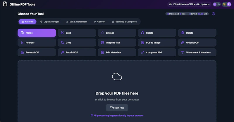Choose the Protect PDF padlock icon

pos(22,53)
